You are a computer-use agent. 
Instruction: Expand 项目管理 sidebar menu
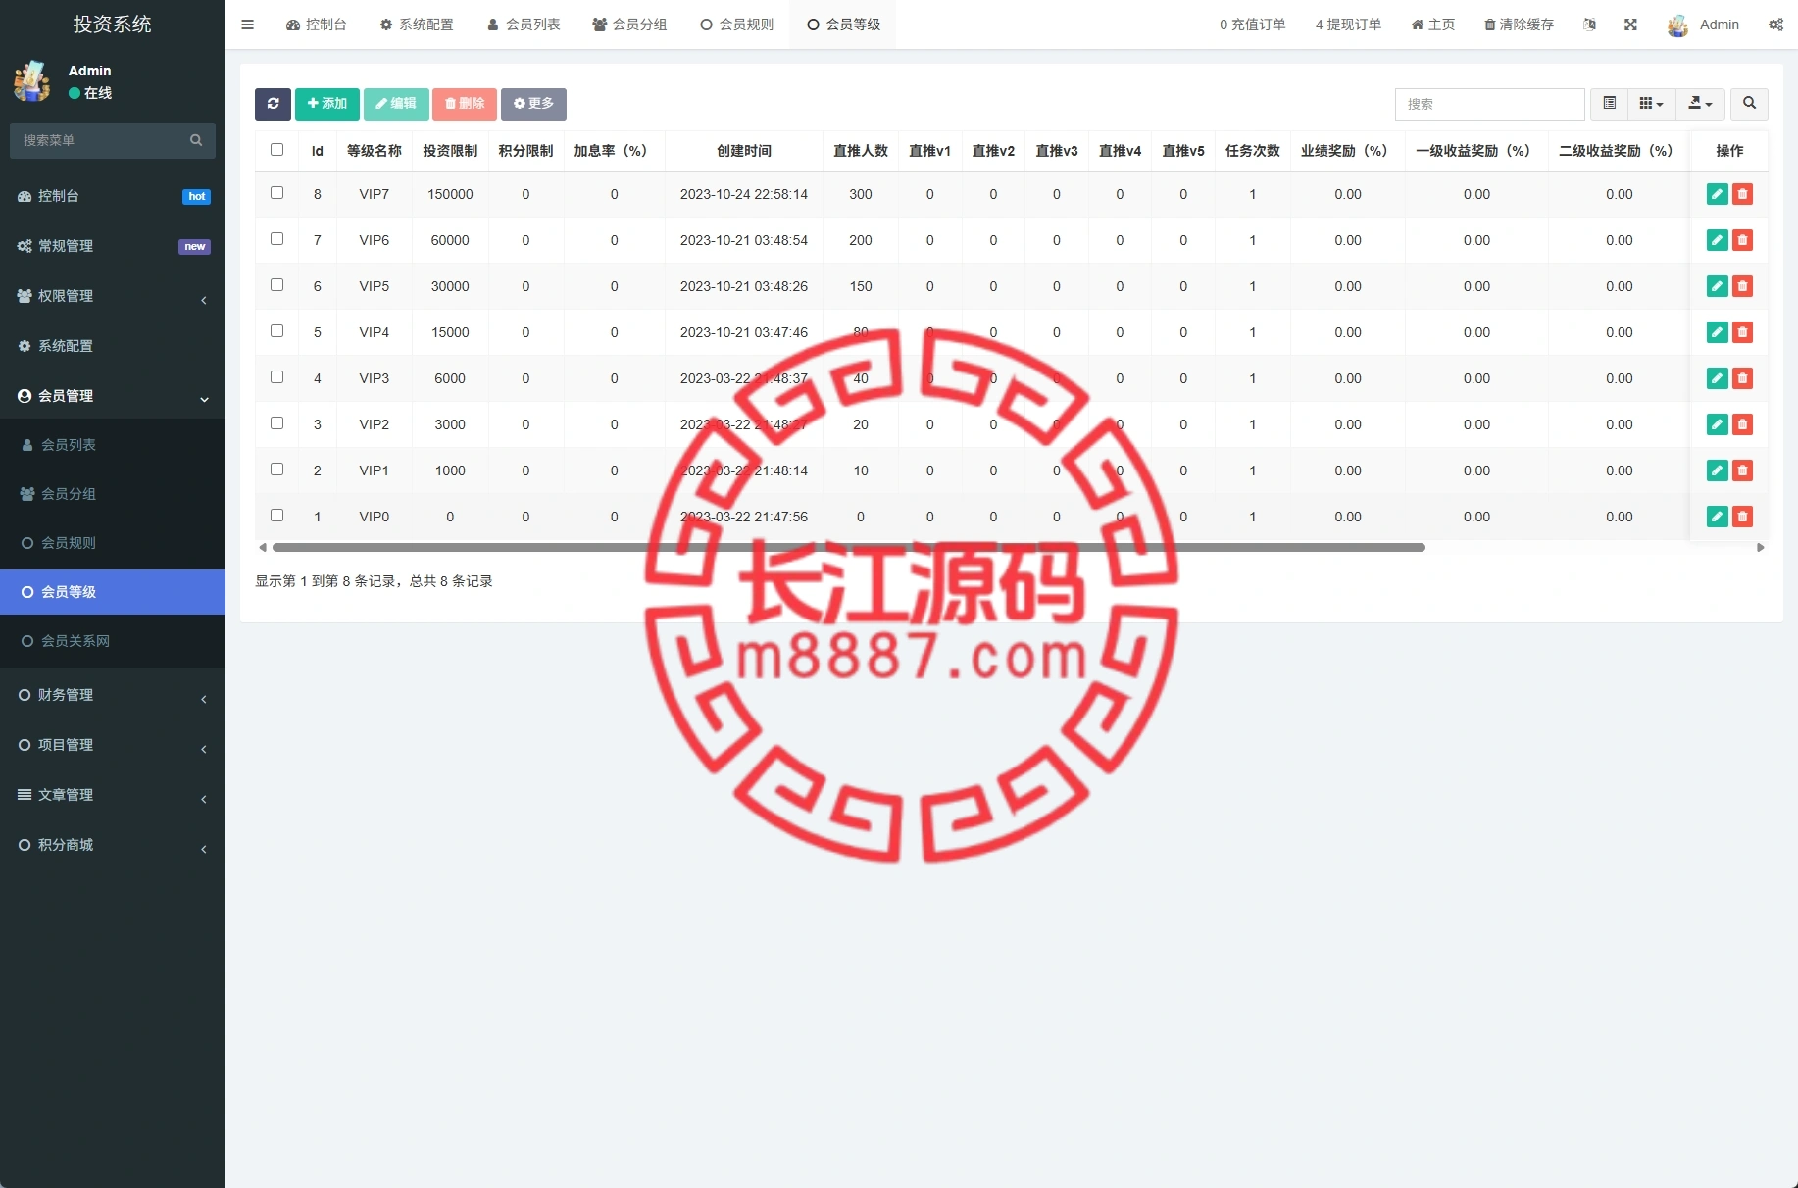pyautogui.click(x=113, y=745)
